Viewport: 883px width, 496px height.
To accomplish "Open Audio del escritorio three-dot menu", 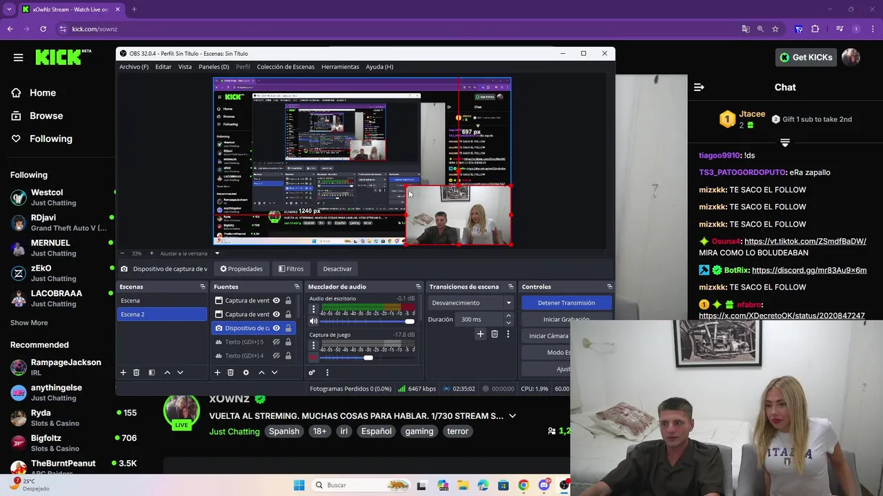I will pos(313,309).
